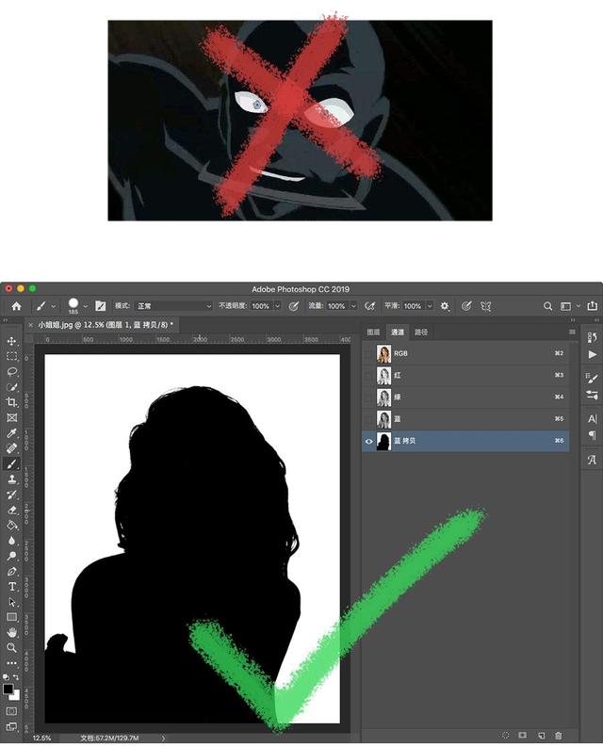Viewport: 603px width, 746px height.
Task: Select the Rectangular Marquee tool
Action: coord(12,356)
